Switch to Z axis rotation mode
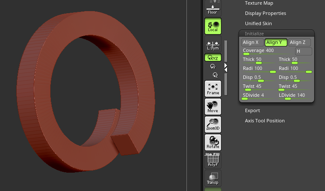The width and height of the screenshot is (325, 191). click(x=216, y=75)
